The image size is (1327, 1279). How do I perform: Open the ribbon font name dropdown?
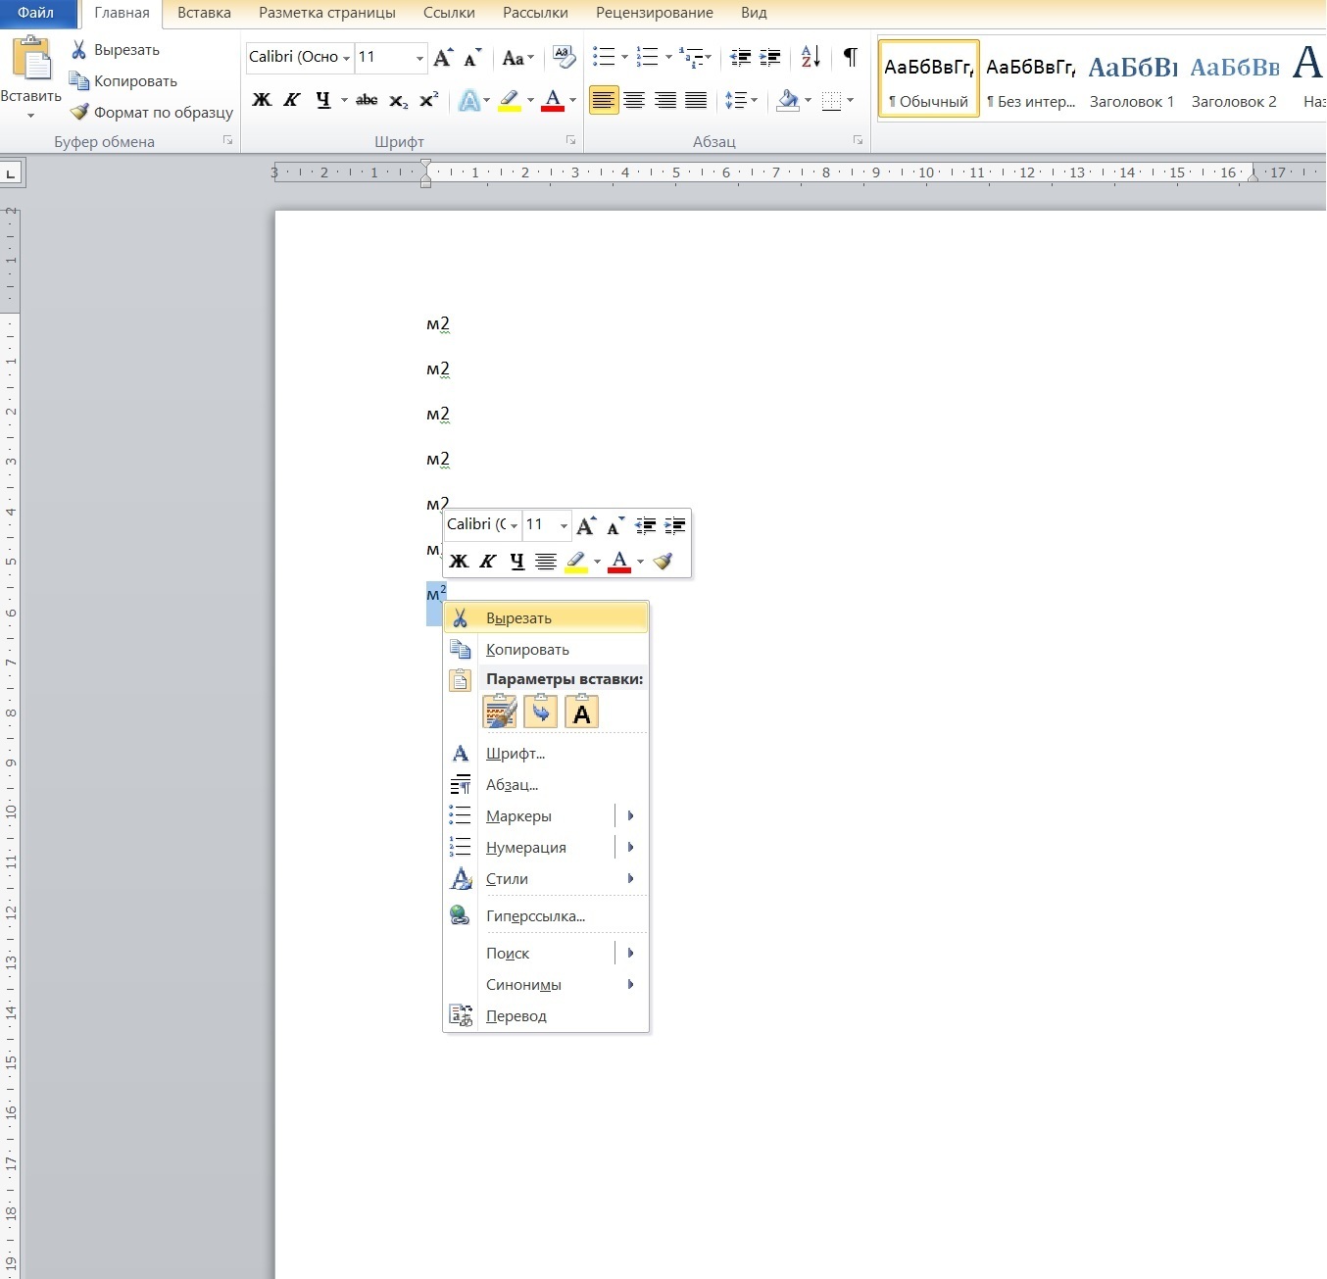[x=346, y=58]
